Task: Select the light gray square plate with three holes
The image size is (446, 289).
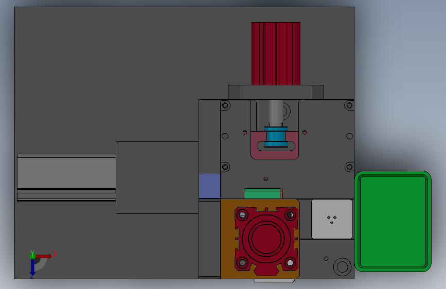Action: (x=332, y=219)
